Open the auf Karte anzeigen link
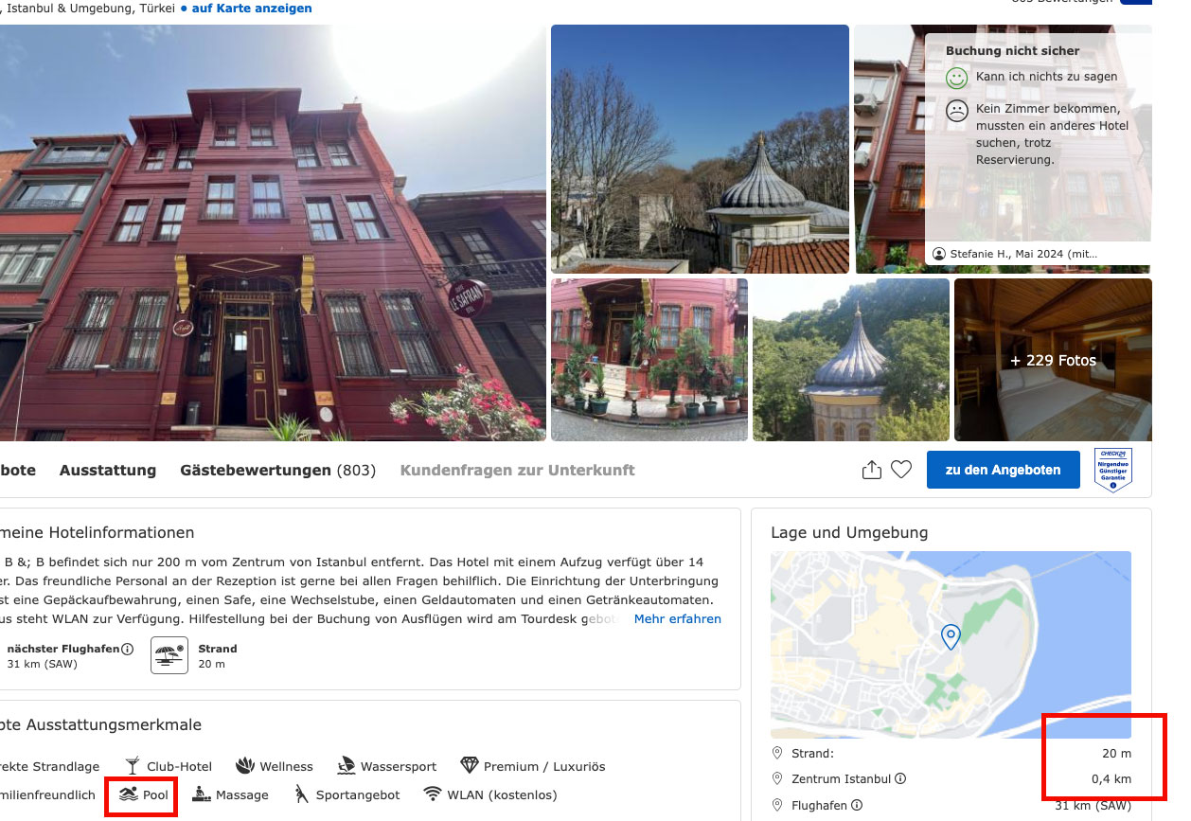This screenshot has width=1191, height=821. pyautogui.click(x=252, y=9)
